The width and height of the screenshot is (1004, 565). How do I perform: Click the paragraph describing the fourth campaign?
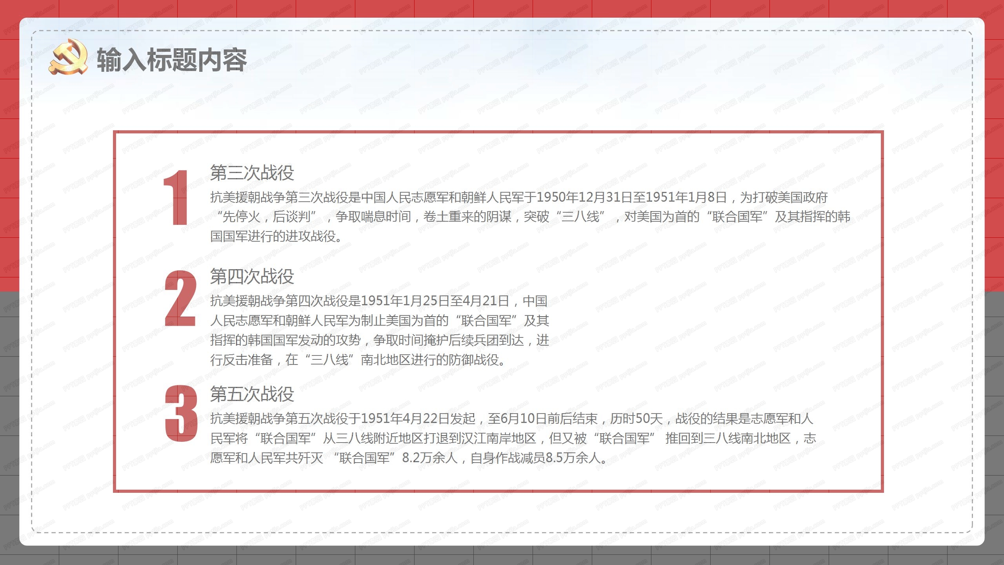pyautogui.click(x=379, y=330)
